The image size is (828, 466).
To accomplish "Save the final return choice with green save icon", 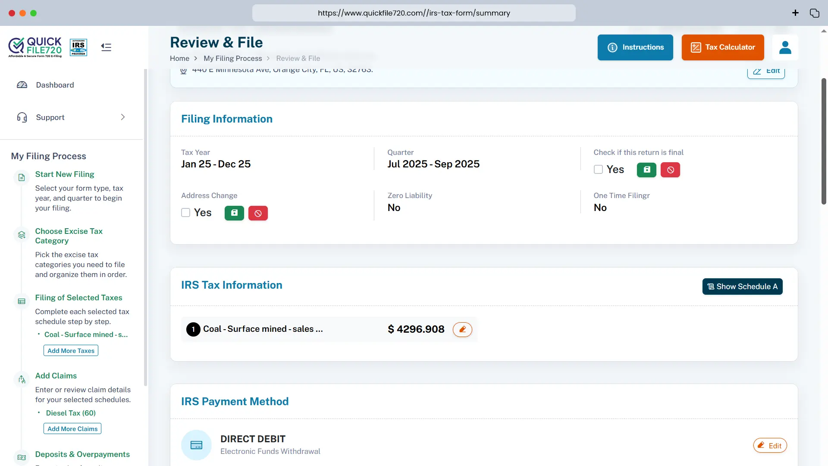I will pos(646,170).
